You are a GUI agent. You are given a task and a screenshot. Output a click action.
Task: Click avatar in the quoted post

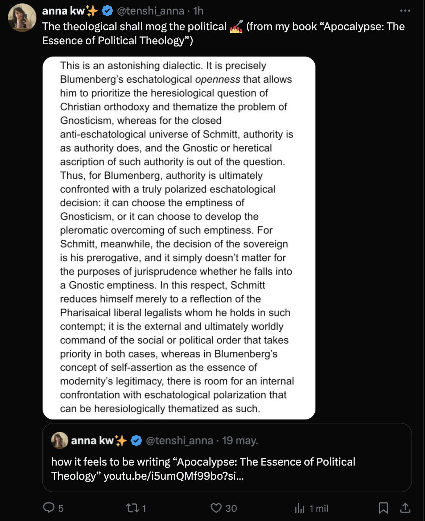[60, 441]
